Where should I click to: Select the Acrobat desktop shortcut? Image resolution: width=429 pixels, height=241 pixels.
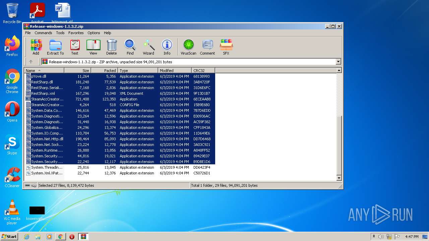pos(37,13)
